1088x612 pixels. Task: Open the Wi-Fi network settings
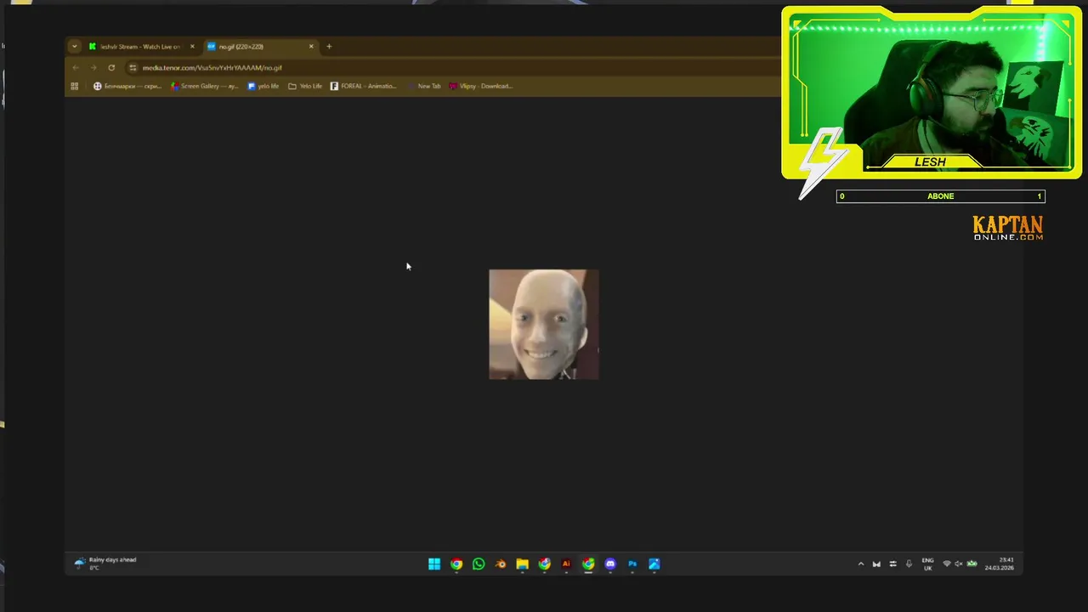click(x=947, y=564)
